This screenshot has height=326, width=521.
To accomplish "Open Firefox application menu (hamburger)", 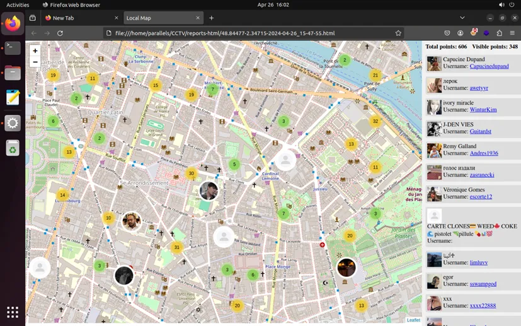I will point(513,33).
